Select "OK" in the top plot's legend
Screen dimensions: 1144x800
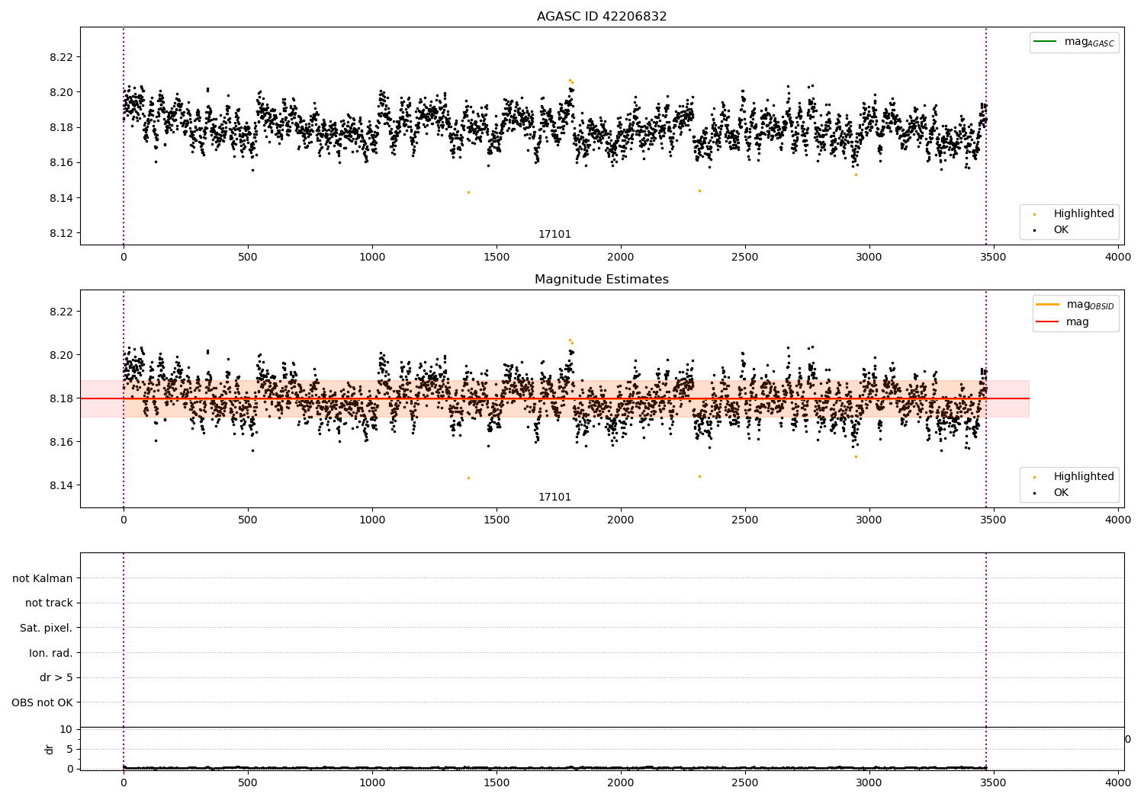click(x=1061, y=230)
